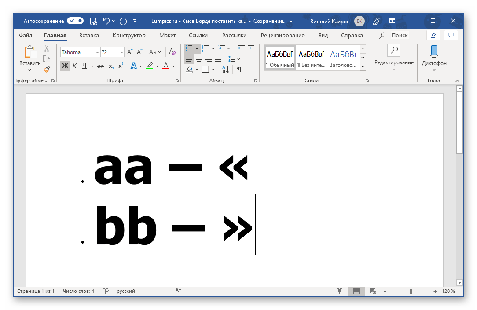The width and height of the screenshot is (477, 310).
Task: Open the Макет tab
Action: point(167,36)
